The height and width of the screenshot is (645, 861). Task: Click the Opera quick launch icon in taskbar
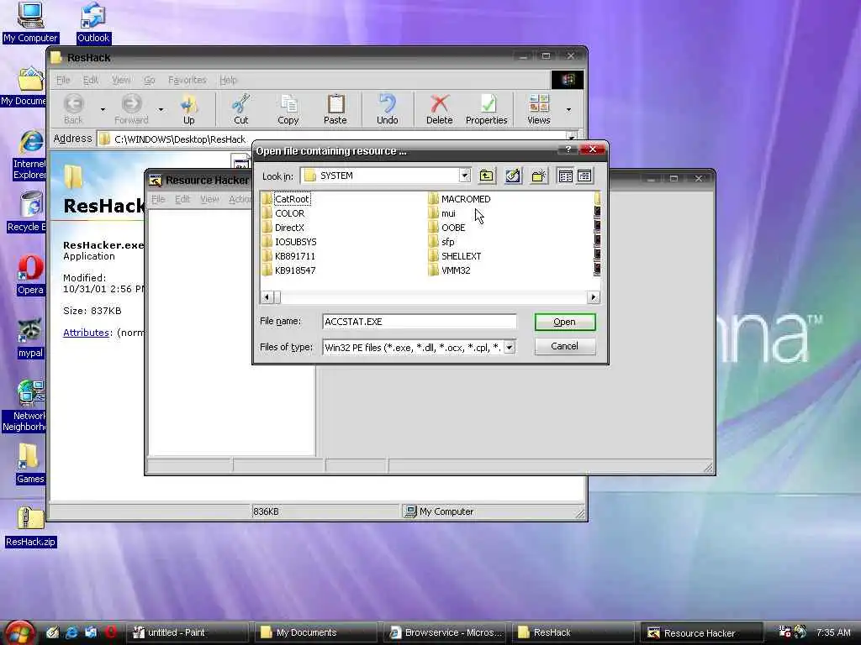[x=111, y=632]
